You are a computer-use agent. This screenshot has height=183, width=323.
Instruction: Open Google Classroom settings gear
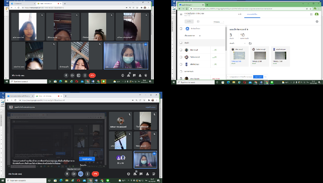pos(317,21)
